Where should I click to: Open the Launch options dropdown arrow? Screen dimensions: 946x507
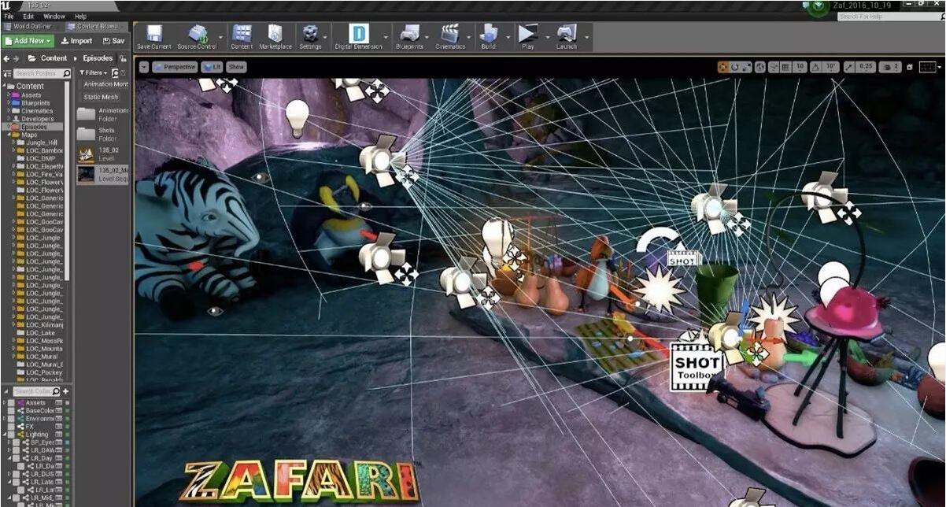click(586, 36)
